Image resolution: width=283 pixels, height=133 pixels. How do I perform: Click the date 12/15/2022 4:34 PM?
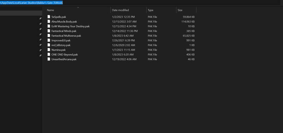[124, 26]
